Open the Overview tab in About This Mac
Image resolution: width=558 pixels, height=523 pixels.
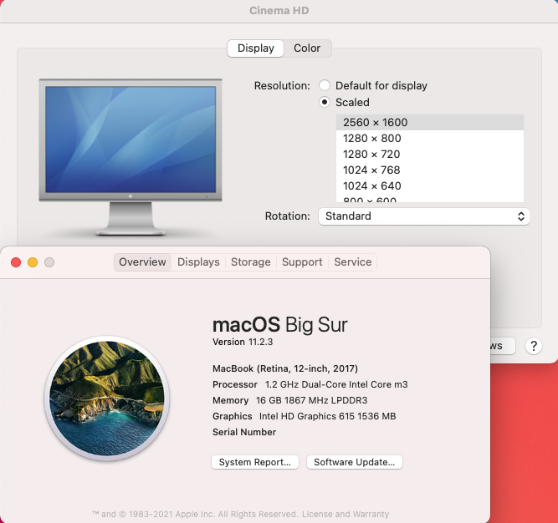tap(142, 262)
